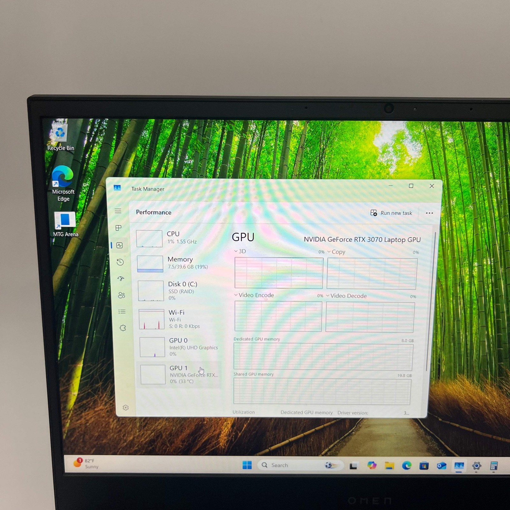Click the CPU mini graph thumbnail
Screen dimensions: 510x510
point(149,238)
